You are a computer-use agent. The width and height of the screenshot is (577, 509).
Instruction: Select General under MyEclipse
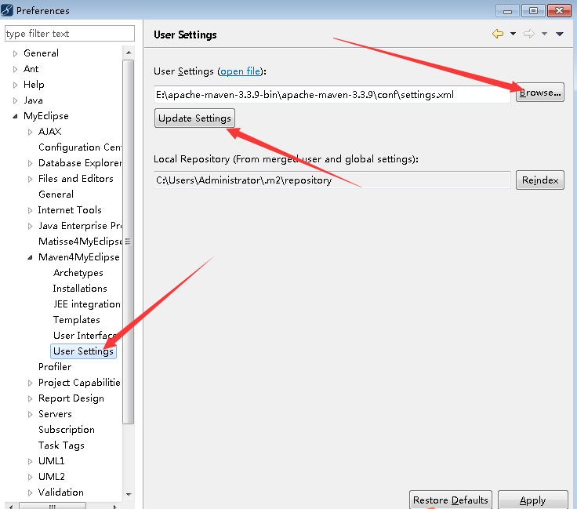(x=56, y=195)
